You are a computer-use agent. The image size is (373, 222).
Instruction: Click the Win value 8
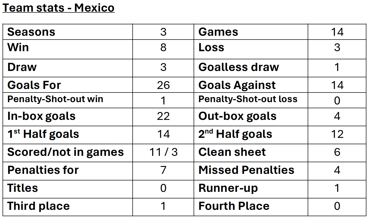point(163,47)
